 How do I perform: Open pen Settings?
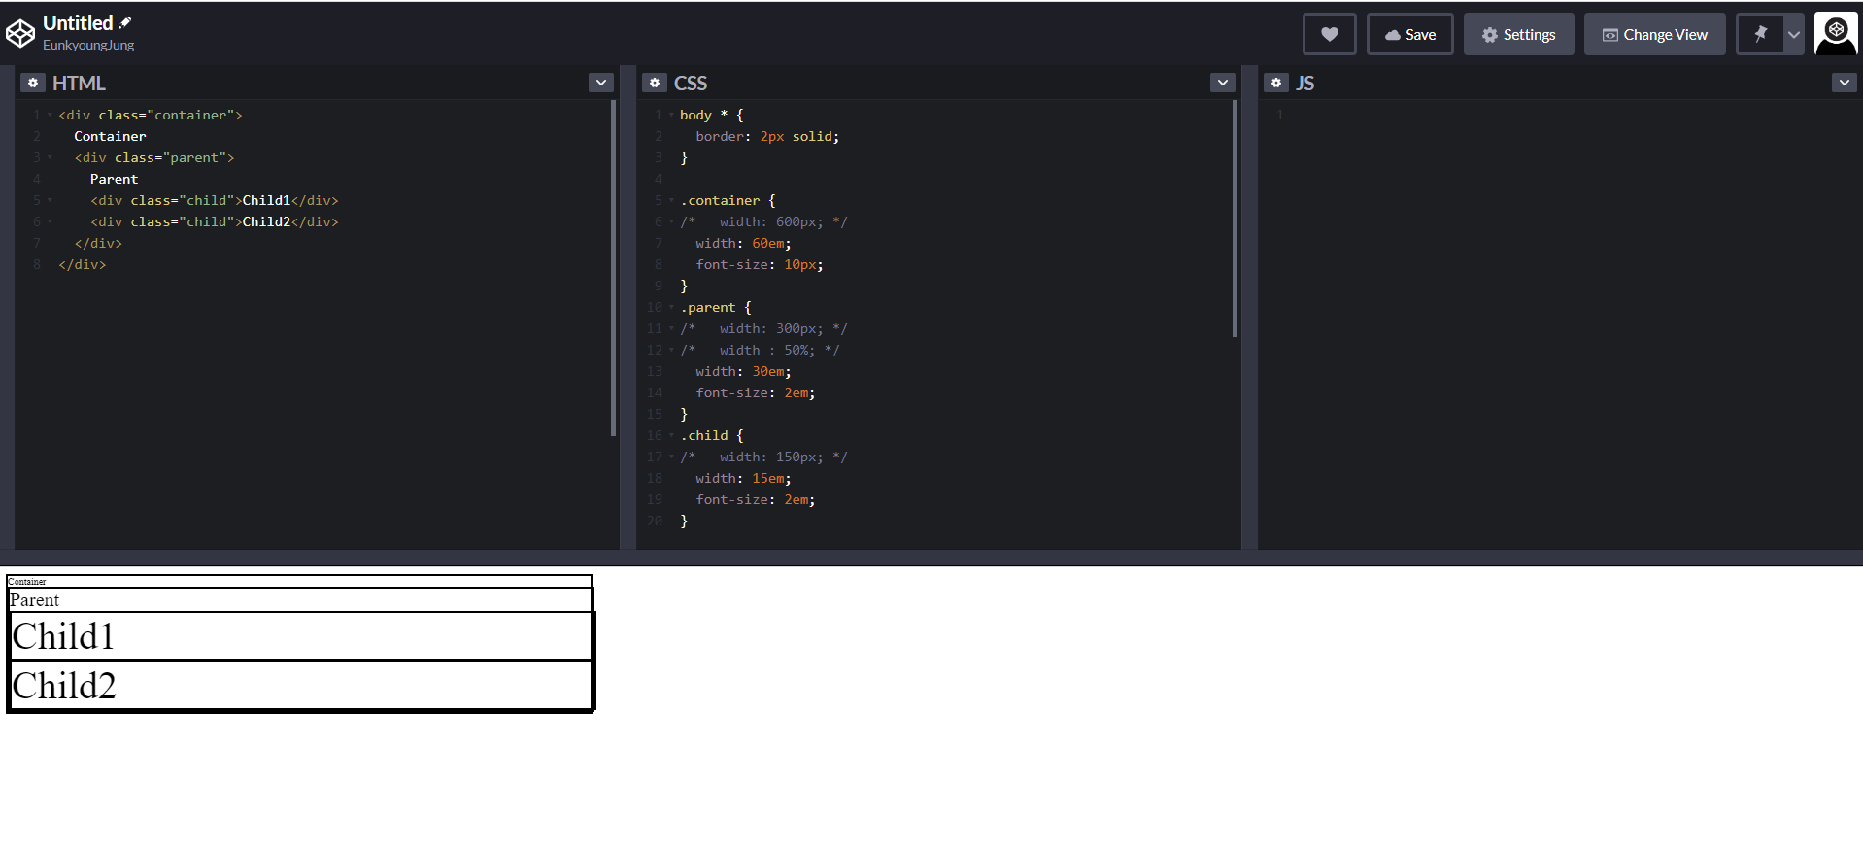pos(1518,34)
